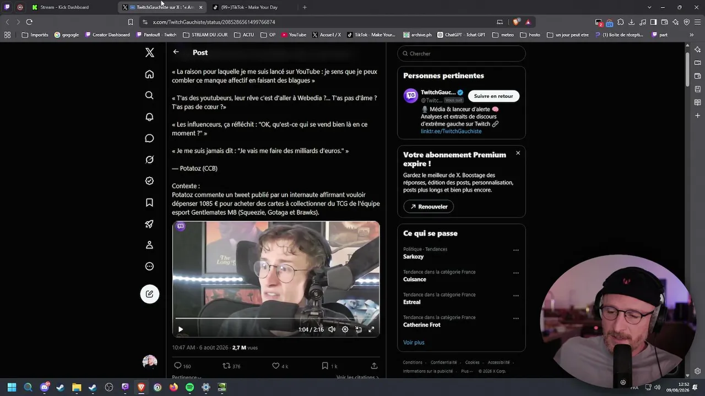
Task: Open the Creator Dashboard bookmark
Action: pos(107,35)
